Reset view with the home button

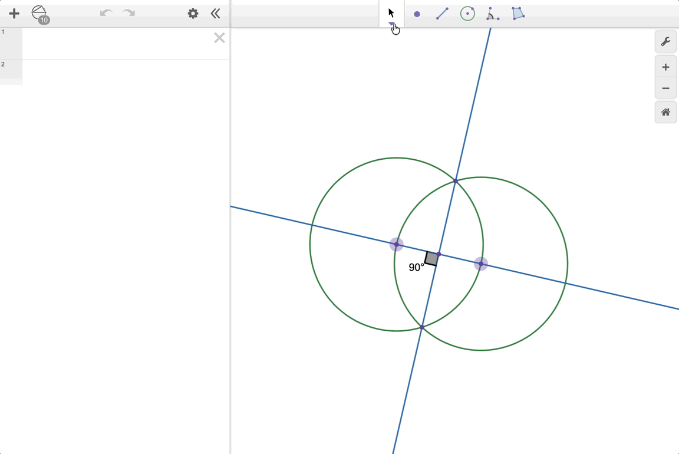665,113
